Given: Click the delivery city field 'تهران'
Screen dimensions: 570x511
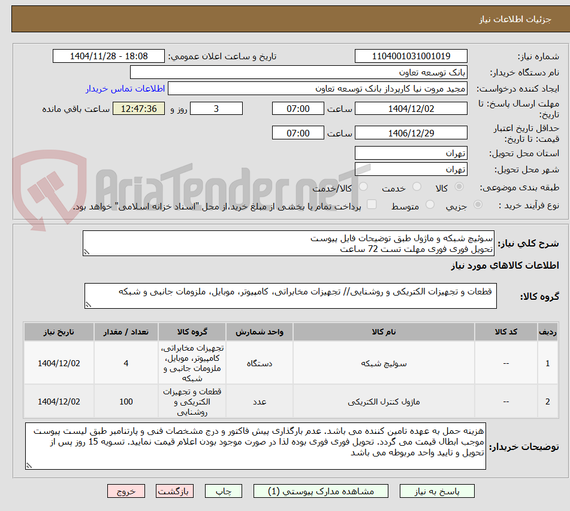Looking at the screenshot, I should click(x=411, y=169).
